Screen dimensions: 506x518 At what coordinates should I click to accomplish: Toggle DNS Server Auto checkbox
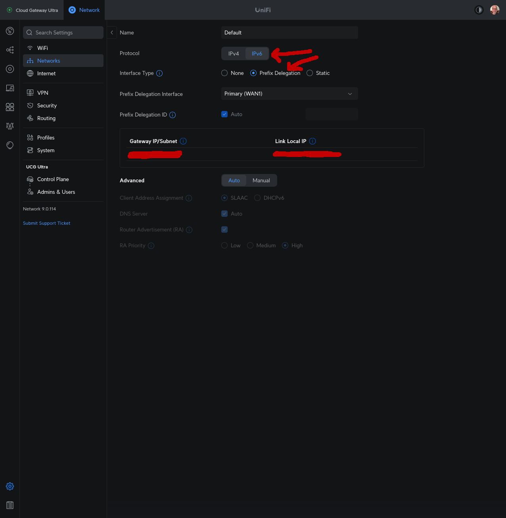(224, 214)
